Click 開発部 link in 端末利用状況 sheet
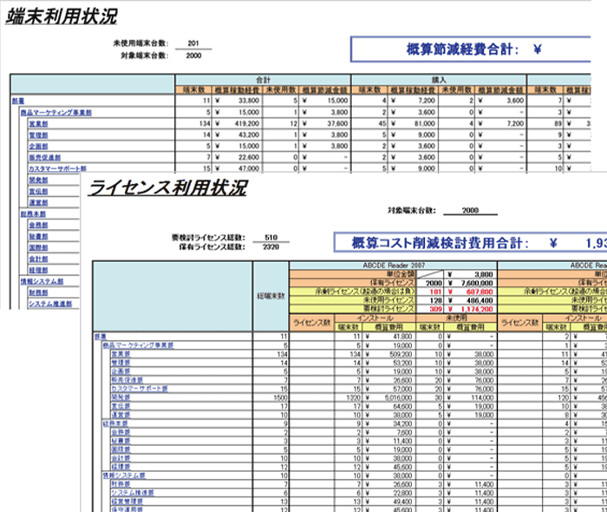This screenshot has width=607, height=512. pos(38,180)
